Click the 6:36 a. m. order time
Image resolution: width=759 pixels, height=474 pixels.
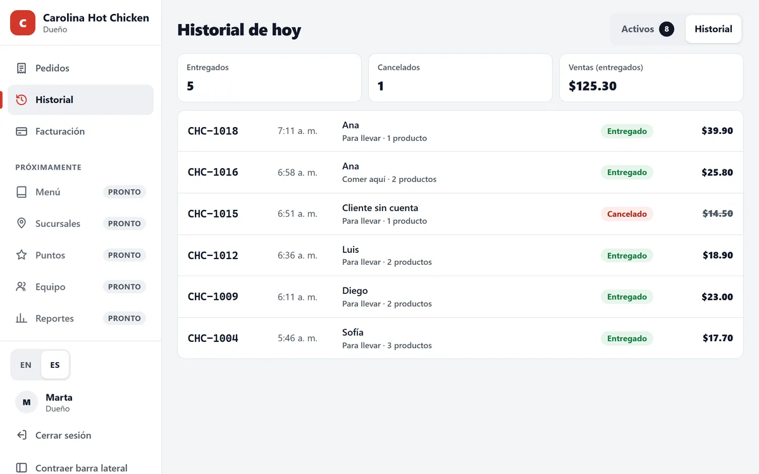pyautogui.click(x=297, y=256)
